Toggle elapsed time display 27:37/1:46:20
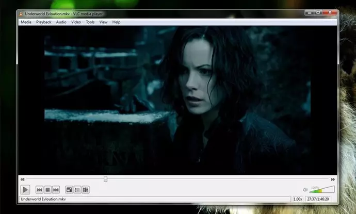This screenshot has height=214, width=356. pyautogui.click(x=318, y=199)
